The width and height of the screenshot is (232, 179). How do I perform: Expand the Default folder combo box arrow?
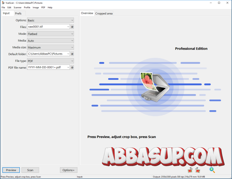pos(68,54)
